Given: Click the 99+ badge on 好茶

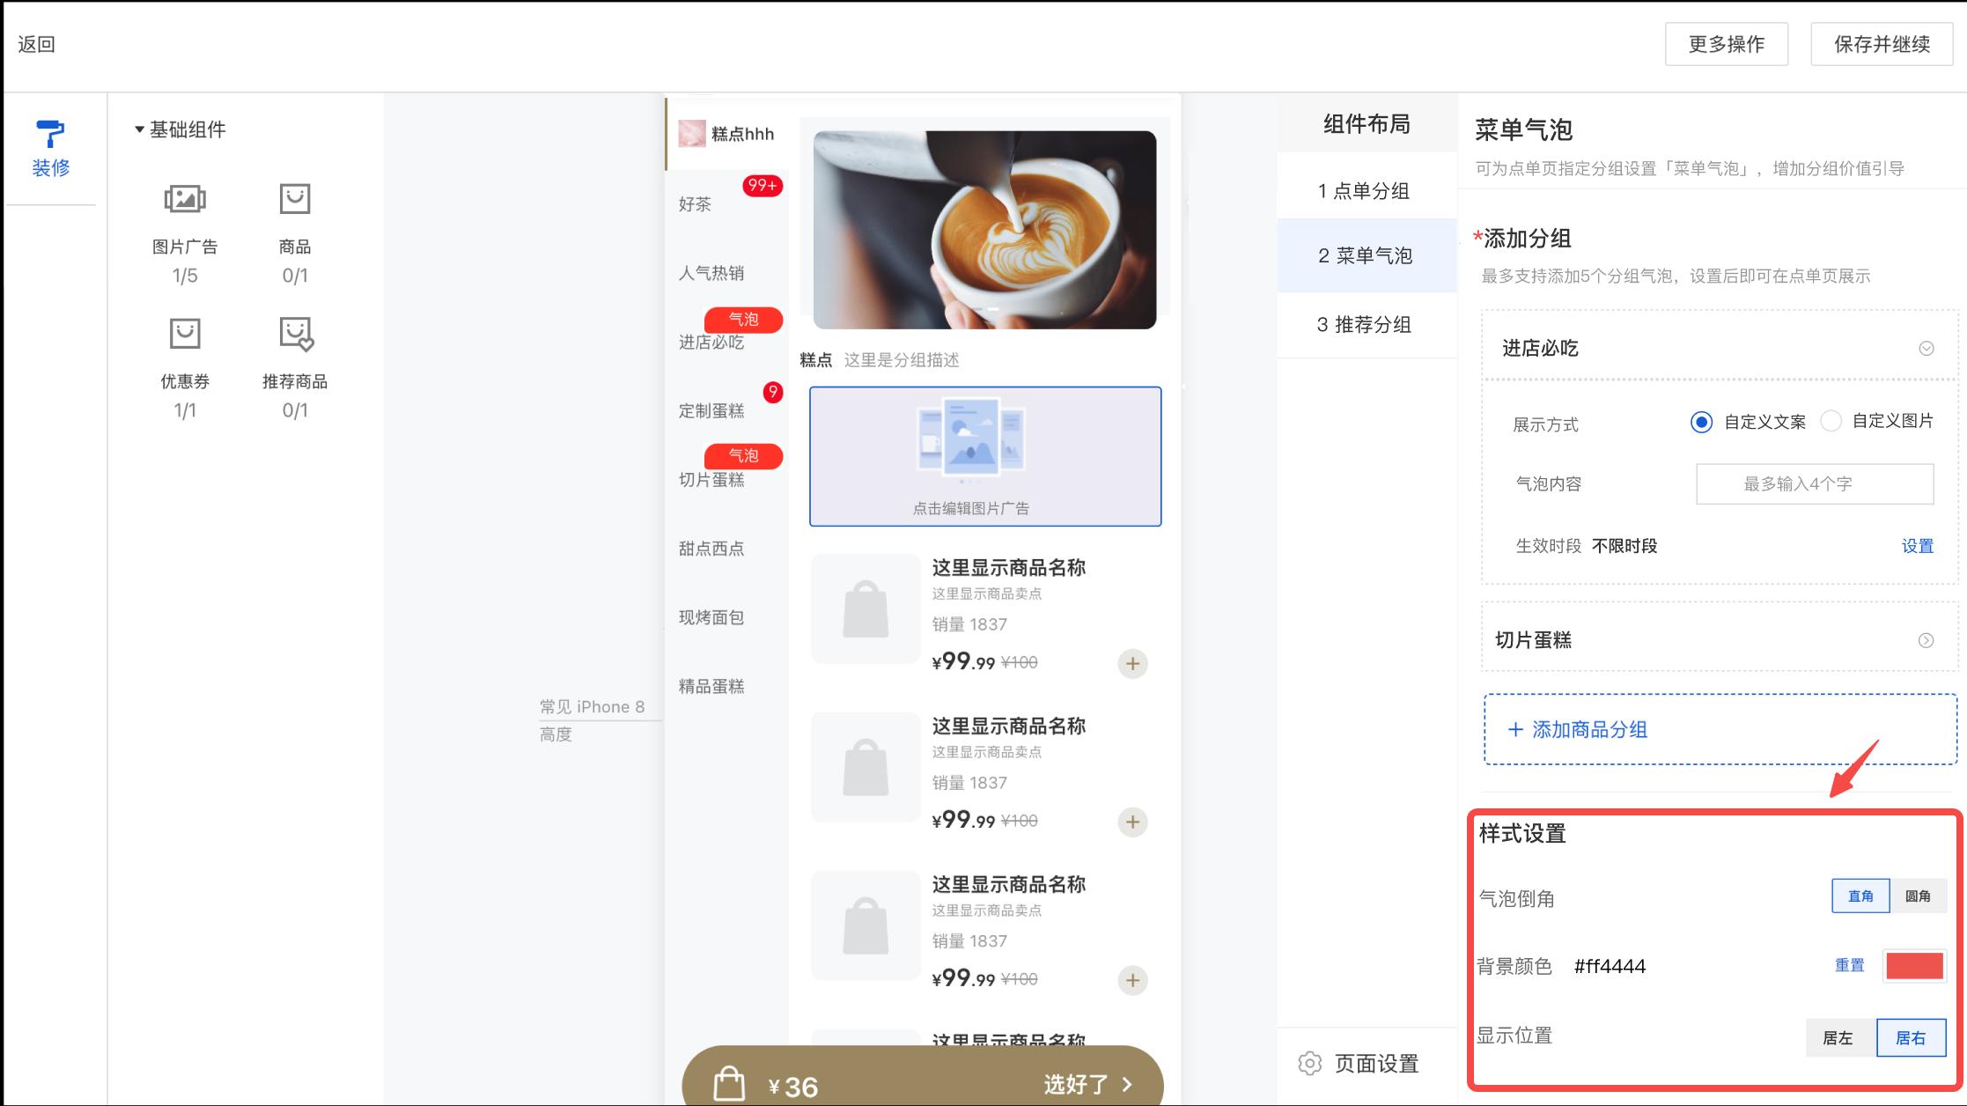Looking at the screenshot, I should point(762,186).
